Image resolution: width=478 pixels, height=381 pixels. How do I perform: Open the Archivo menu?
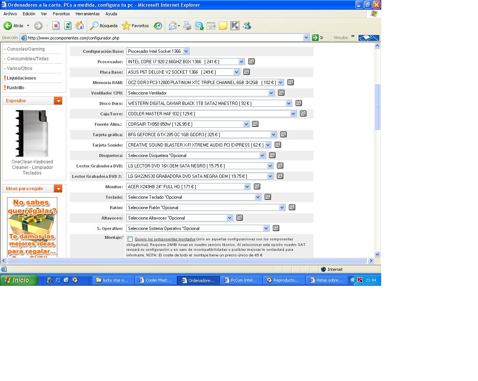pos(10,14)
